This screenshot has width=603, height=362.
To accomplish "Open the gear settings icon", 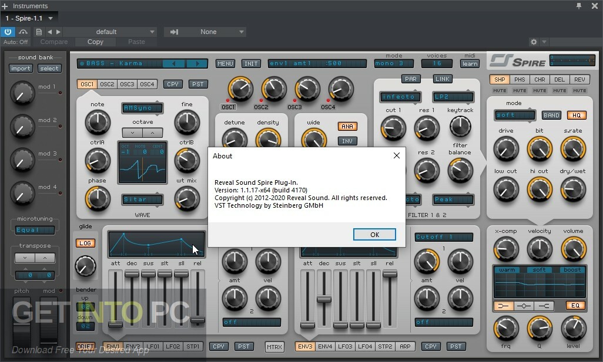I will (534, 42).
